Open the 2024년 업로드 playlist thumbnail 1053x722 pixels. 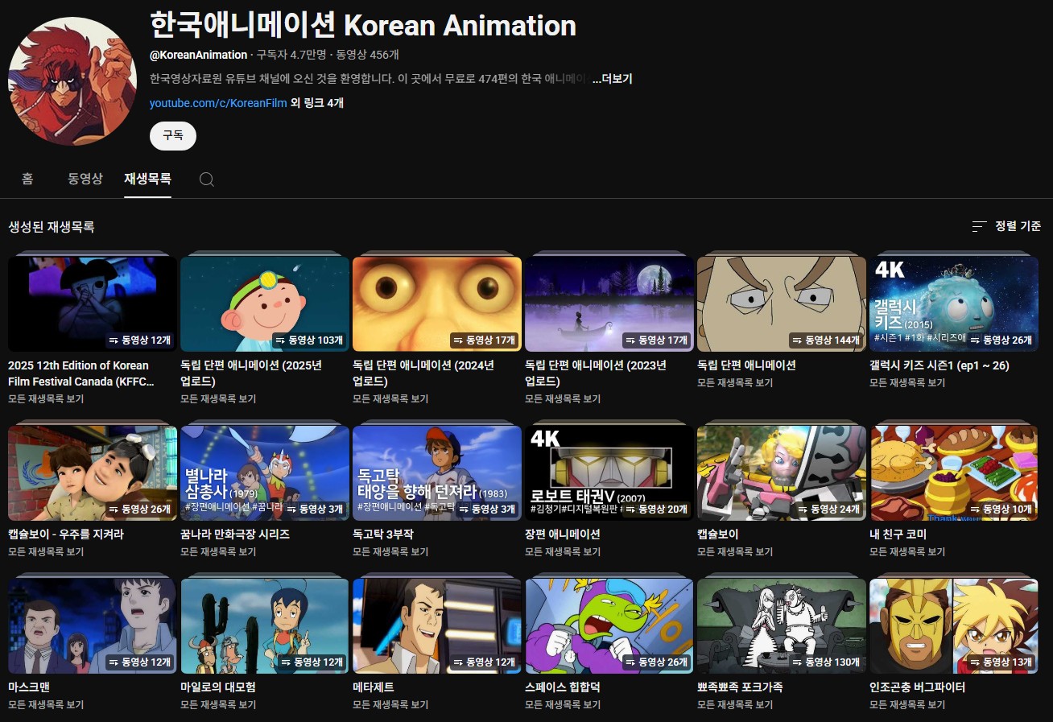click(x=437, y=303)
